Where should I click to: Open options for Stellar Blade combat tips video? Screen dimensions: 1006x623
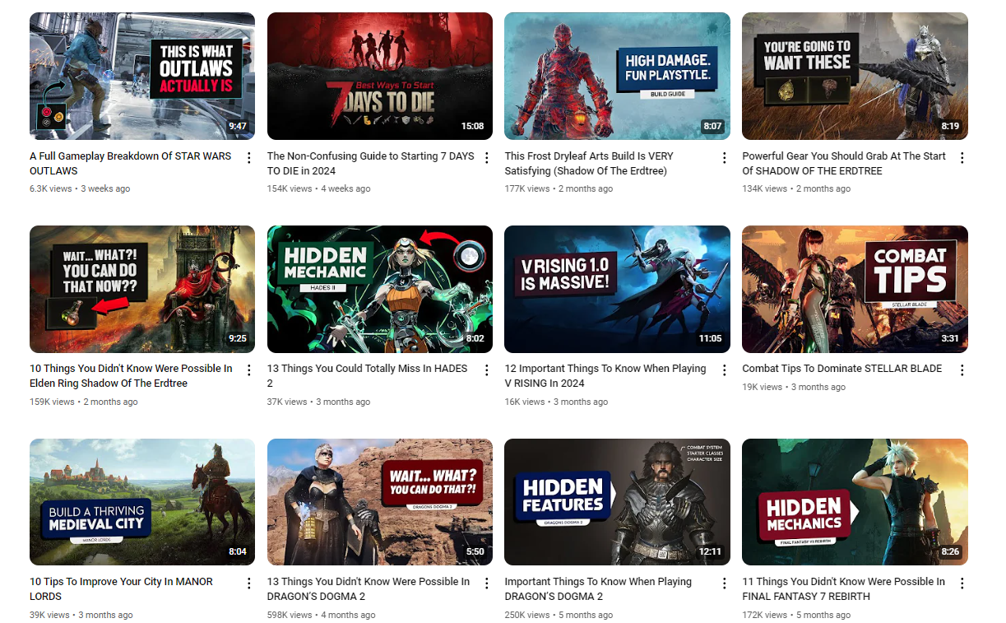coord(962,371)
